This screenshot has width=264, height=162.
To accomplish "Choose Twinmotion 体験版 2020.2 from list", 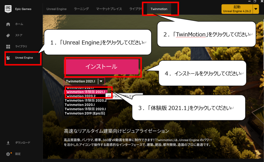I will [x=85, y=101].
